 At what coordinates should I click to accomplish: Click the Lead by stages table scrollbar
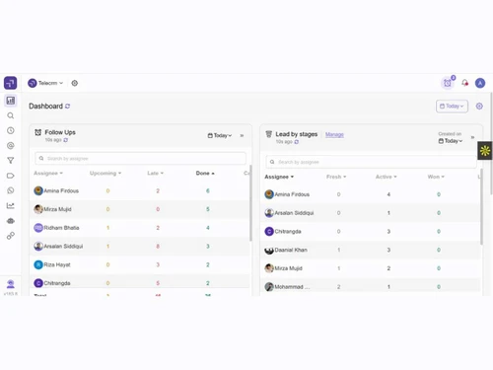[481, 206]
